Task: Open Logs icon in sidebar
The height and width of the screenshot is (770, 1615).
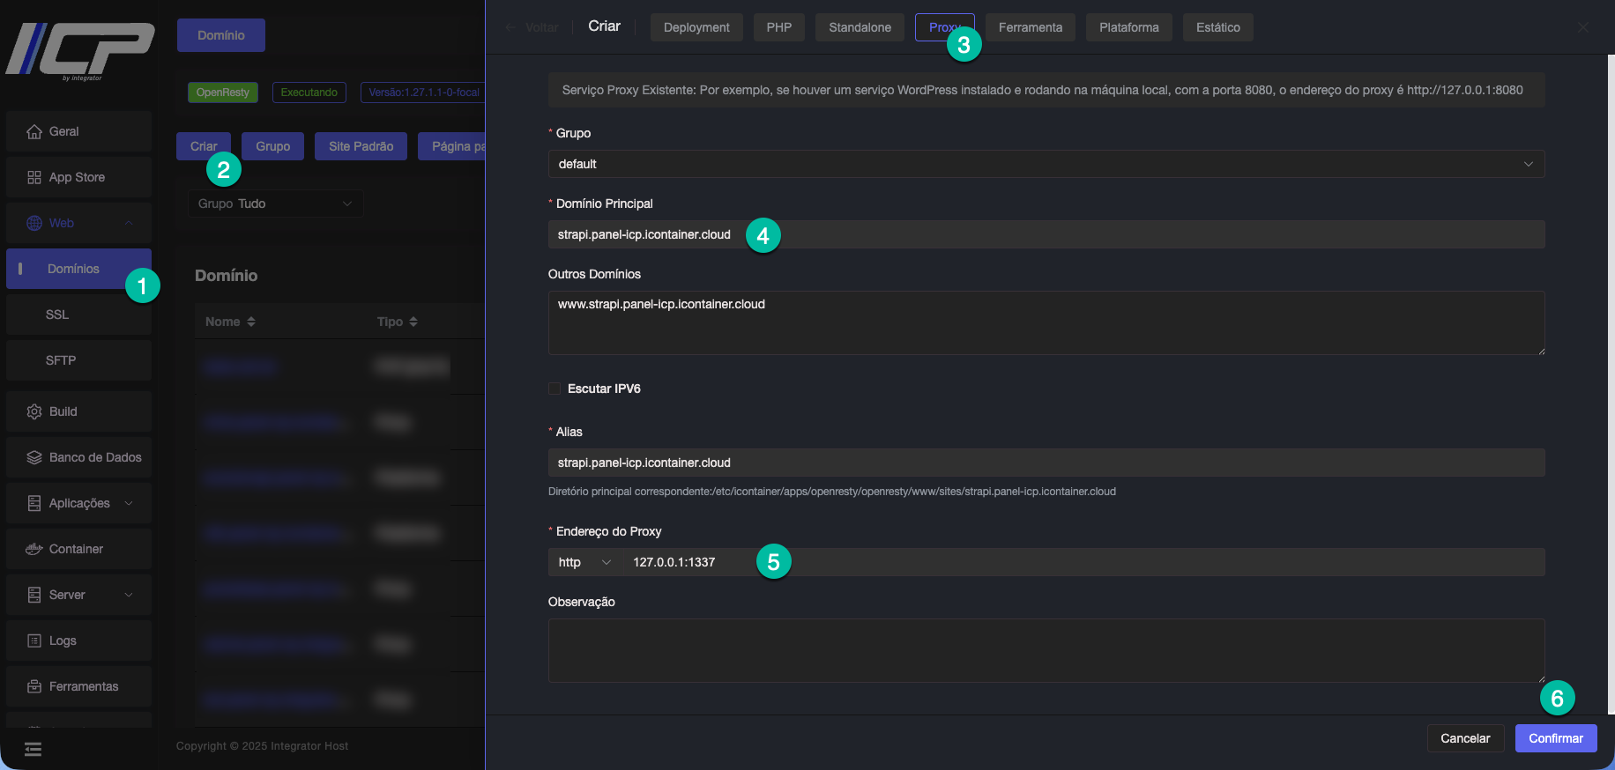Action: coord(34,641)
